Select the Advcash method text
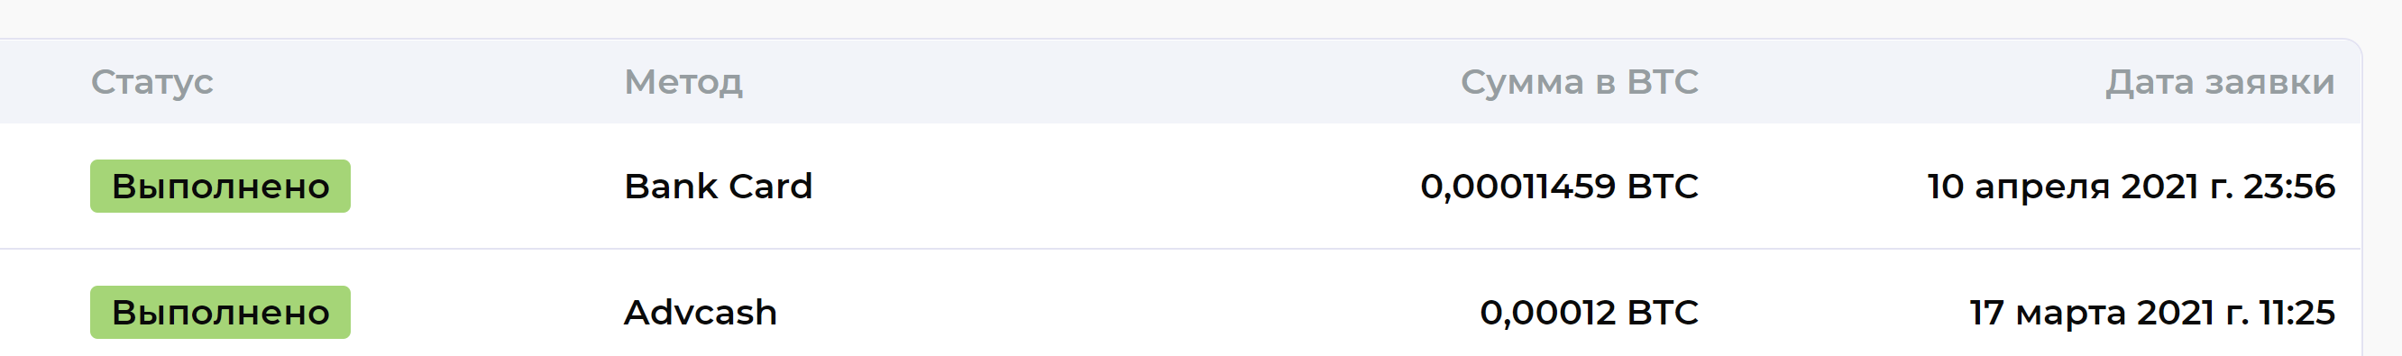The width and height of the screenshot is (2402, 356). coord(701,312)
